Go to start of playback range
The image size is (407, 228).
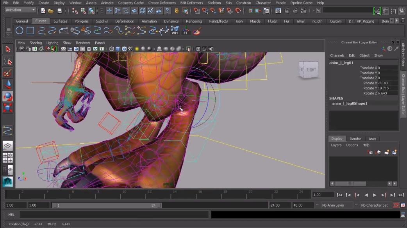click(339, 195)
